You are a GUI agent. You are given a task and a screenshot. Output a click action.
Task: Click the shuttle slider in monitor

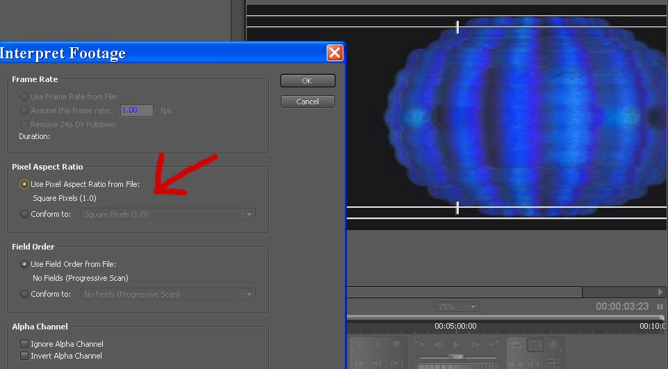(x=456, y=357)
